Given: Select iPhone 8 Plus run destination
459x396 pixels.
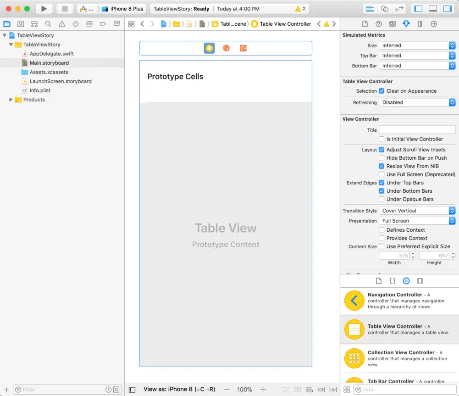Looking at the screenshot, I should 122,9.
